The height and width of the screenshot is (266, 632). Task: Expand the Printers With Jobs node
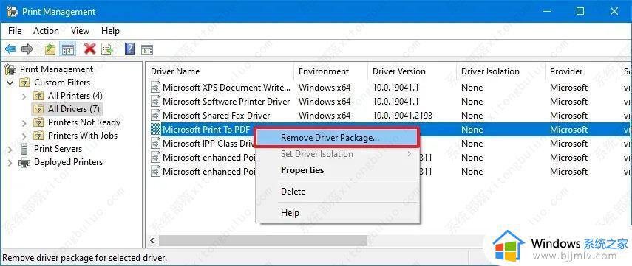tap(24, 136)
